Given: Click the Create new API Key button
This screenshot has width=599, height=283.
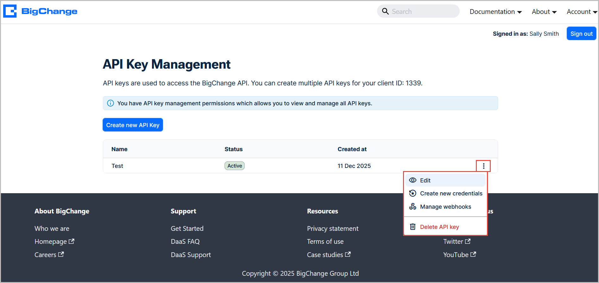Looking at the screenshot, I should (133, 125).
